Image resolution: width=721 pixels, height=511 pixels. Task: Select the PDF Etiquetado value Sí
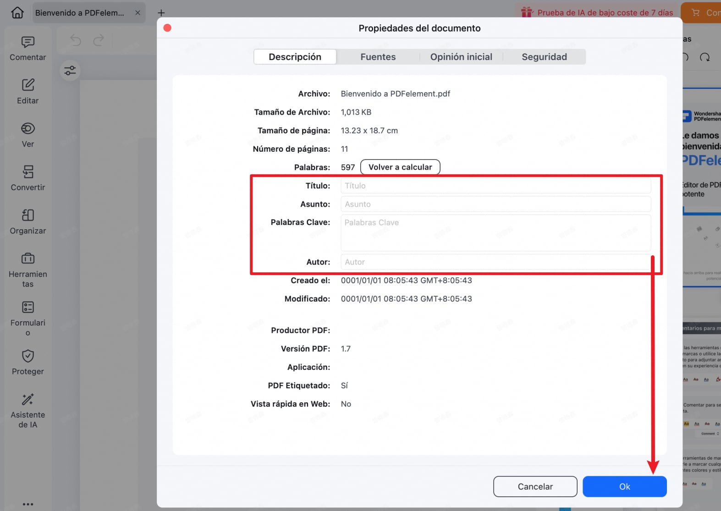[x=344, y=385]
